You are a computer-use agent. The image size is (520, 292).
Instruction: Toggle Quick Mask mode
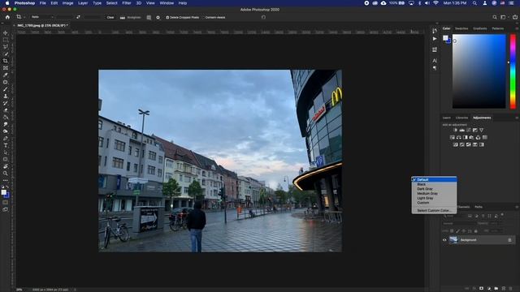coord(6,202)
